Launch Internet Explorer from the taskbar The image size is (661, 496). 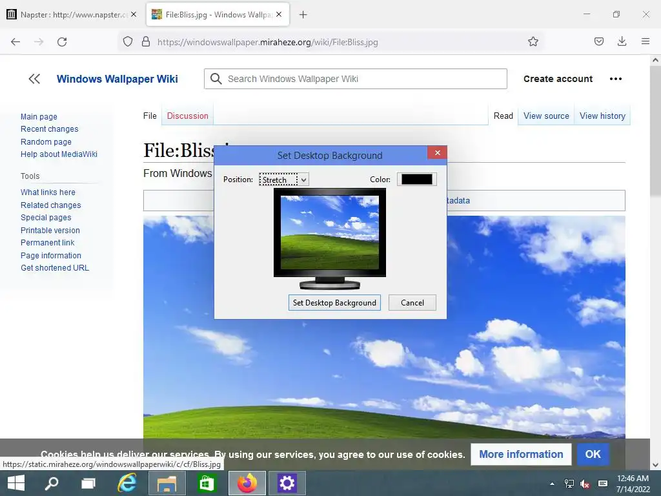[127, 483]
